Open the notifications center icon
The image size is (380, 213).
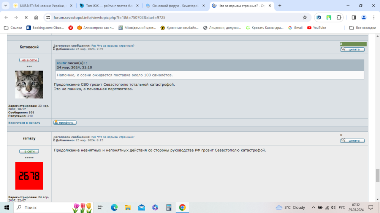(371, 207)
